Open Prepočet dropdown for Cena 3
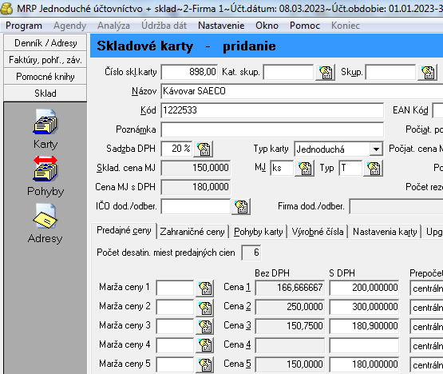This screenshot has width=443, height=374. coord(426,327)
